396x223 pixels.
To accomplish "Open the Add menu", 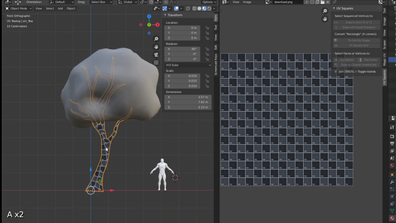I will click(x=60, y=9).
